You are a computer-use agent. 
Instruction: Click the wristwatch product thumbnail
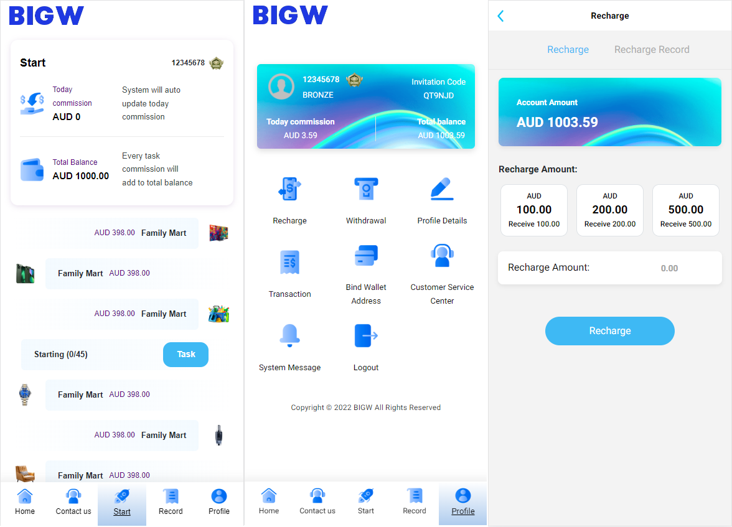coord(25,395)
